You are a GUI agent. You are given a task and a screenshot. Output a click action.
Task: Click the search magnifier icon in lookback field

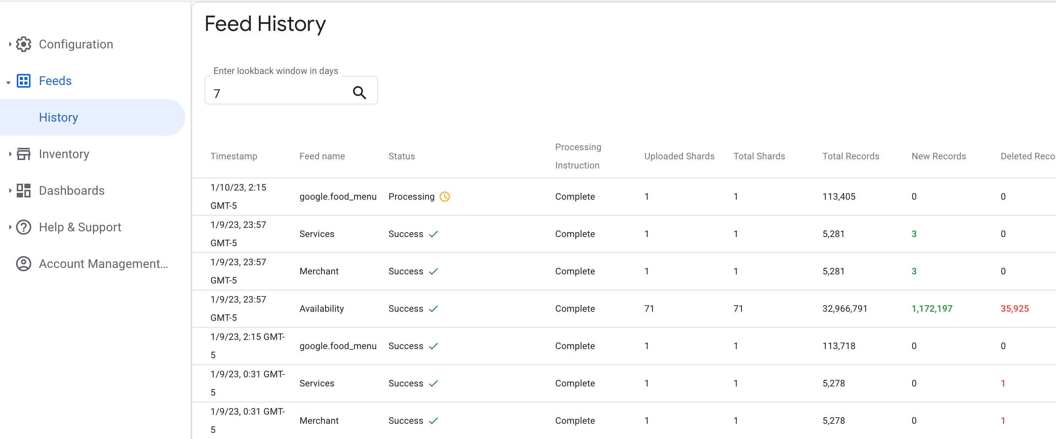point(360,91)
